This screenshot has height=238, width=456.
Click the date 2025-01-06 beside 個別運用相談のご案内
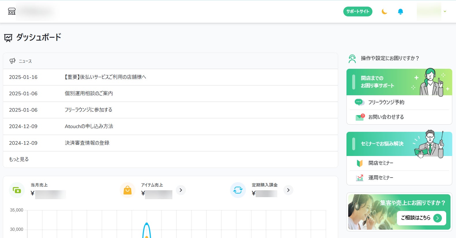click(x=23, y=94)
